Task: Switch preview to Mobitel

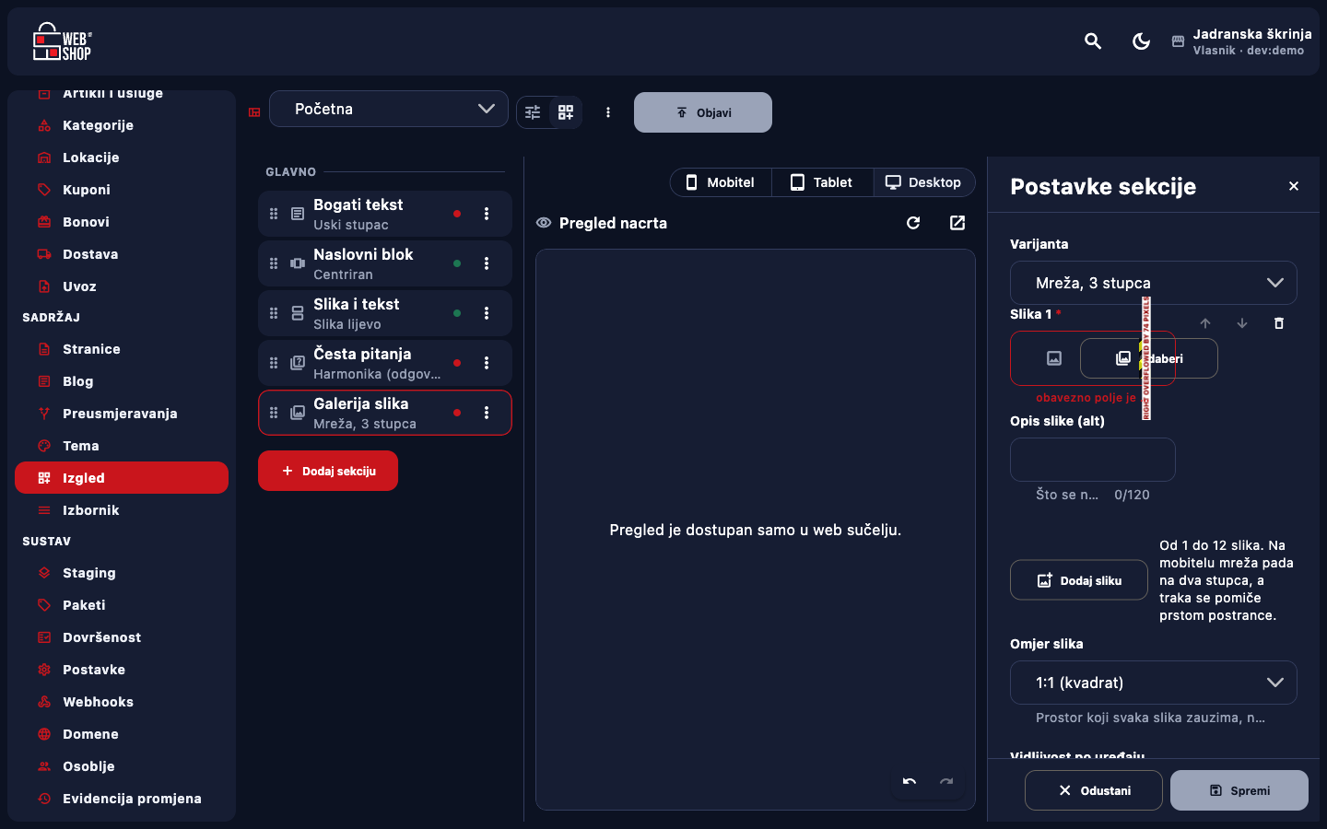Action: [x=721, y=182]
